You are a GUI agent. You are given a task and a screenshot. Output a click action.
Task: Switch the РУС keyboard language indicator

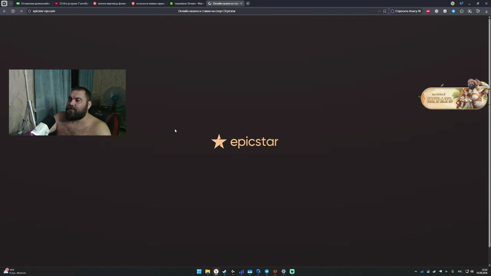click(x=460, y=271)
